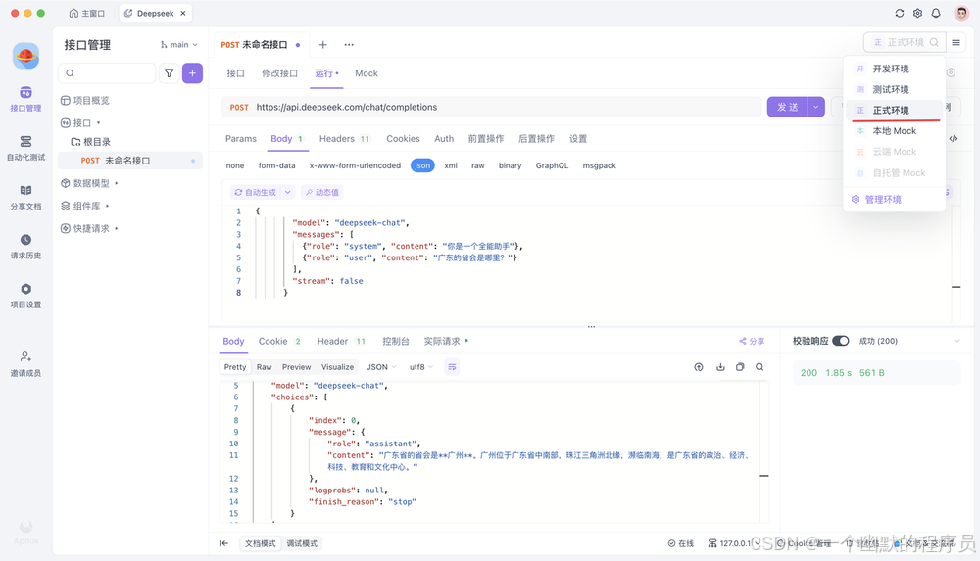This screenshot has height=561, width=980.
Task: Choose 开发环境 from environment menu
Action: click(895, 69)
